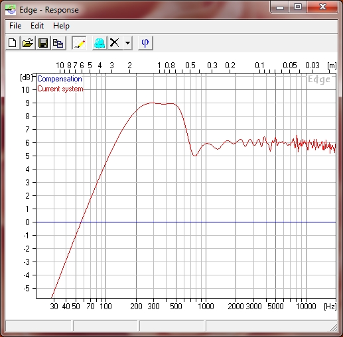343x337 pixels.
Task: Click the Current system legend label
Action: tap(60, 89)
